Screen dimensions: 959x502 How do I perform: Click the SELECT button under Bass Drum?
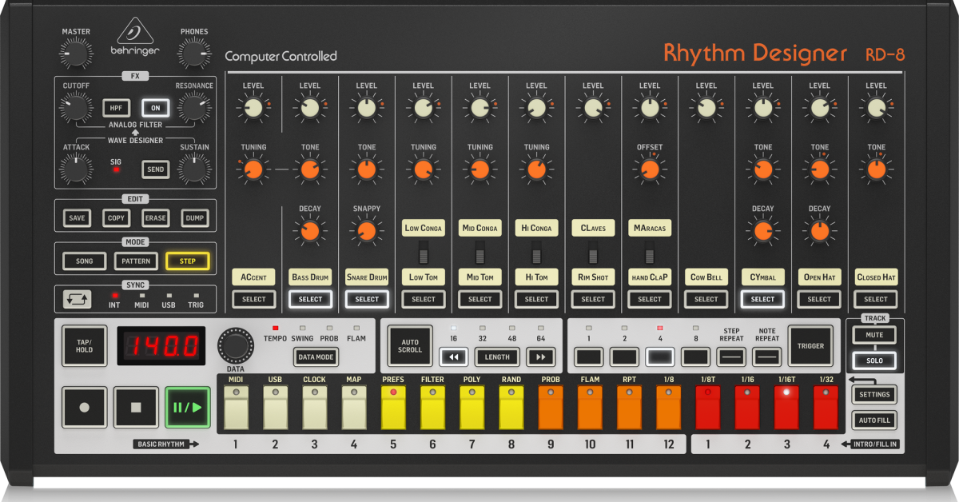310,299
